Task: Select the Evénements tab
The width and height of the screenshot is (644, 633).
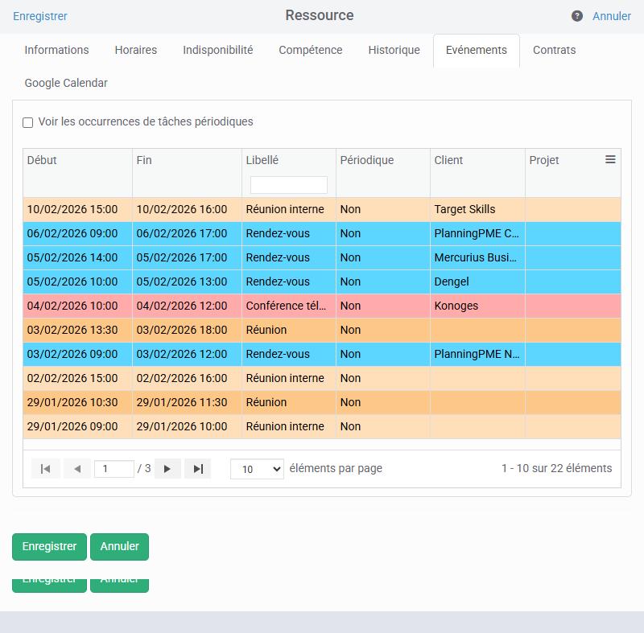Action: click(x=477, y=50)
